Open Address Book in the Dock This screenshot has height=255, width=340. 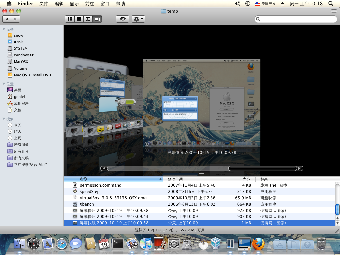click(90, 243)
